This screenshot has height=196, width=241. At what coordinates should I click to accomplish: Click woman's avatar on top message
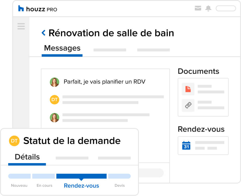point(54,82)
